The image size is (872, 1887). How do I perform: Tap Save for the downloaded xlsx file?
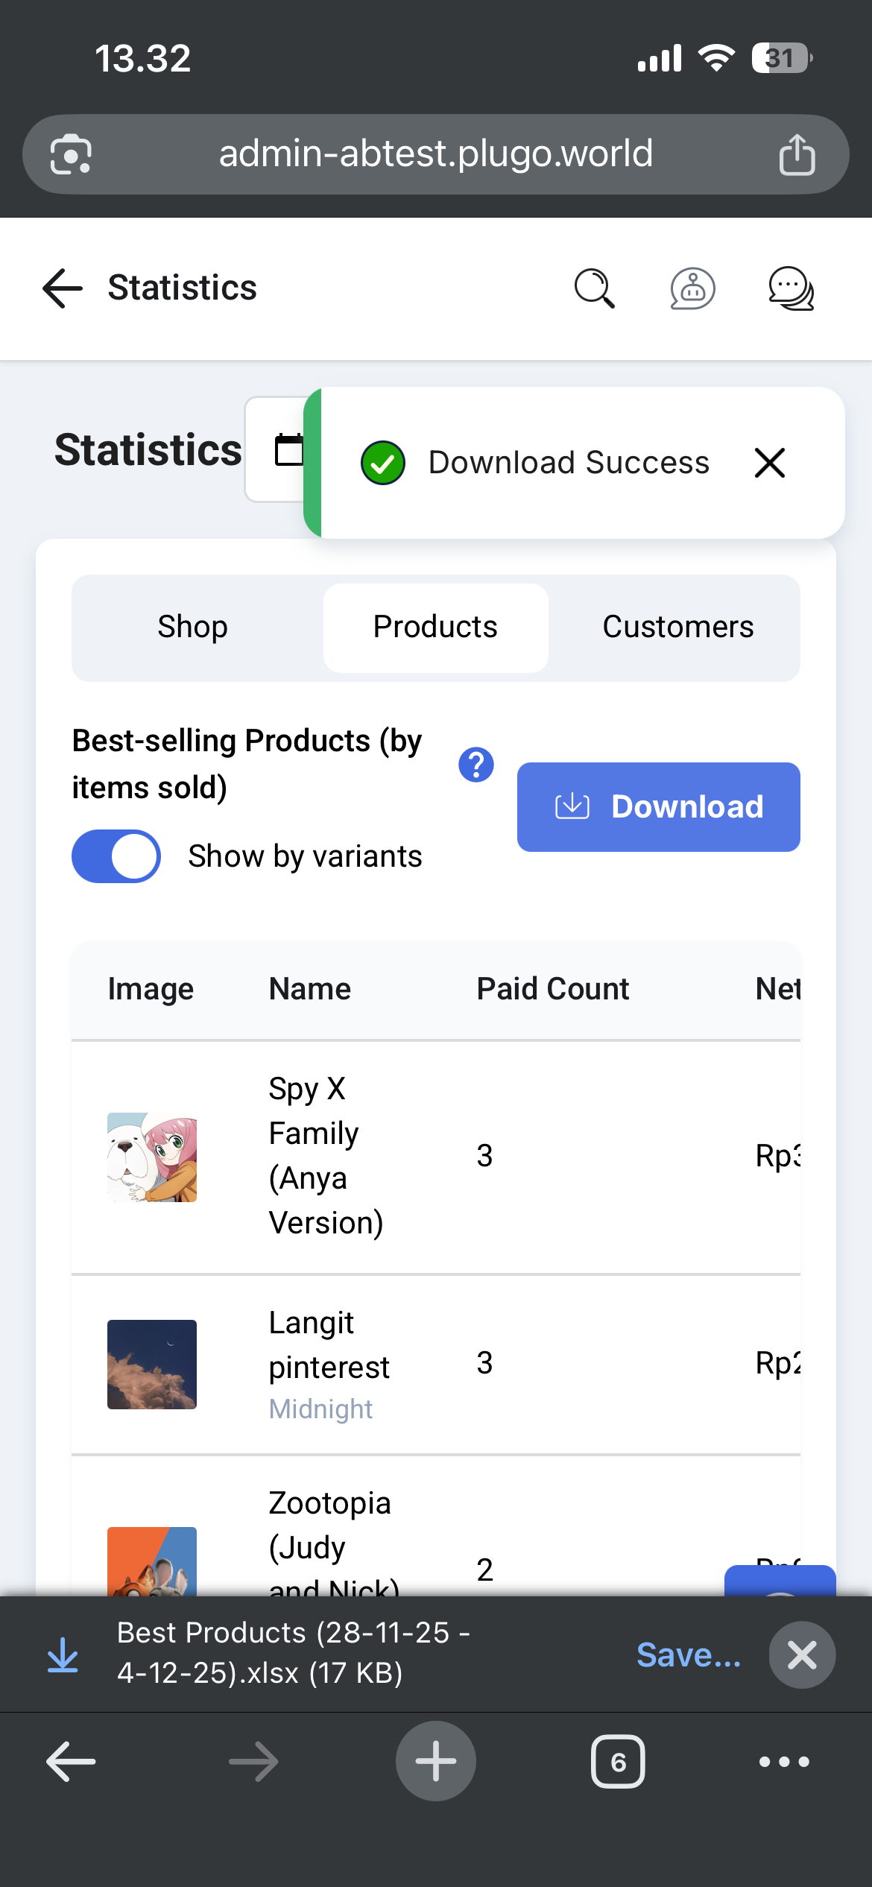[x=689, y=1654]
